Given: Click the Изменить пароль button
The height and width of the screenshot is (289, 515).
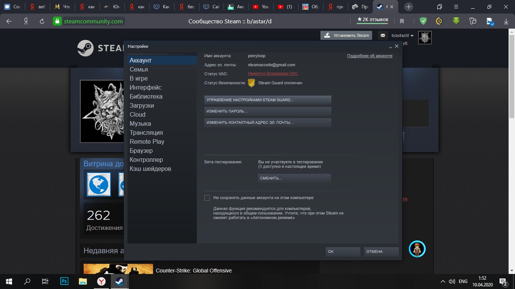Looking at the screenshot, I should (268, 111).
